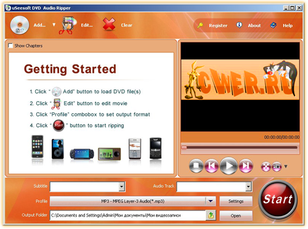Viewport: 308px width, 229px height.
Task: Click the red X Clear icon
Action: (109, 25)
